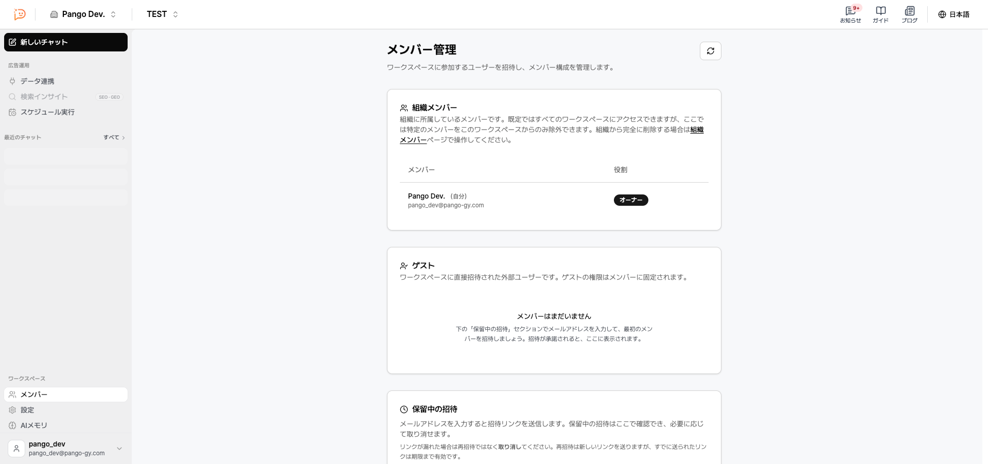Open the ガイド guide icon

(880, 14)
